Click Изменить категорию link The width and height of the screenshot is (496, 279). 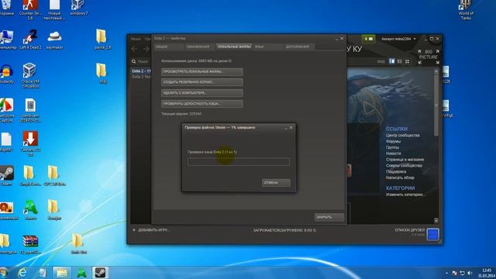pyautogui.click(x=405, y=195)
